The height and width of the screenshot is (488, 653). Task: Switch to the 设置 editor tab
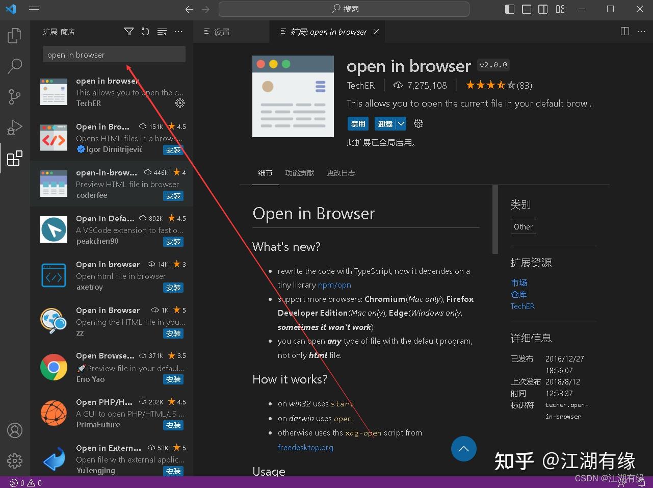point(222,31)
